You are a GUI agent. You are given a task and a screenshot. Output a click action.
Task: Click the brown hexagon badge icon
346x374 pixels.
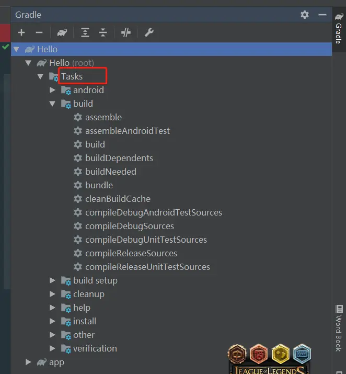tap(237, 354)
